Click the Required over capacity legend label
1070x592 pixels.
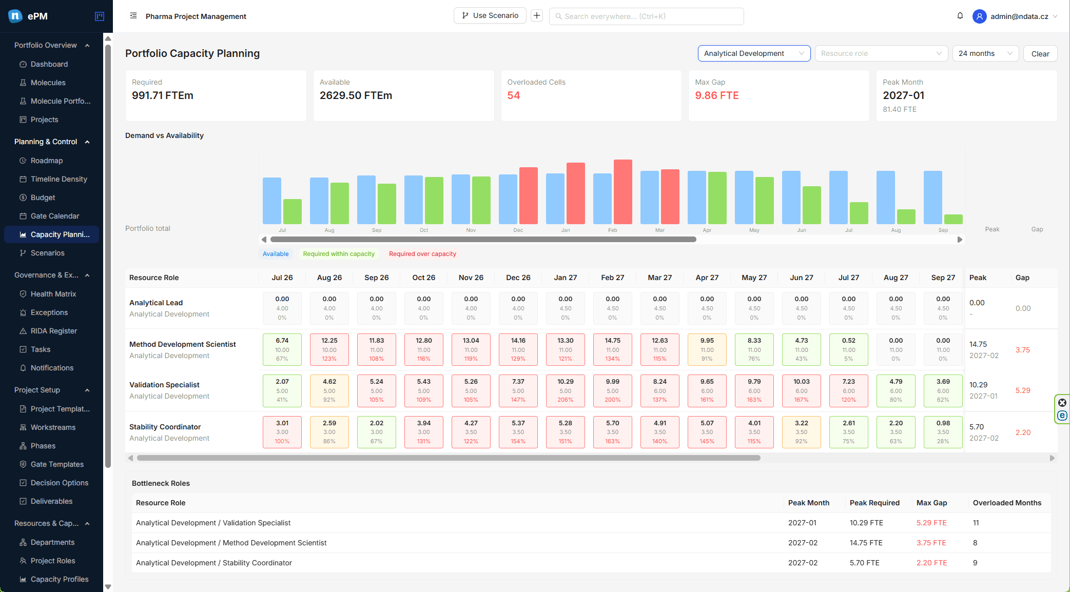pyautogui.click(x=422, y=254)
